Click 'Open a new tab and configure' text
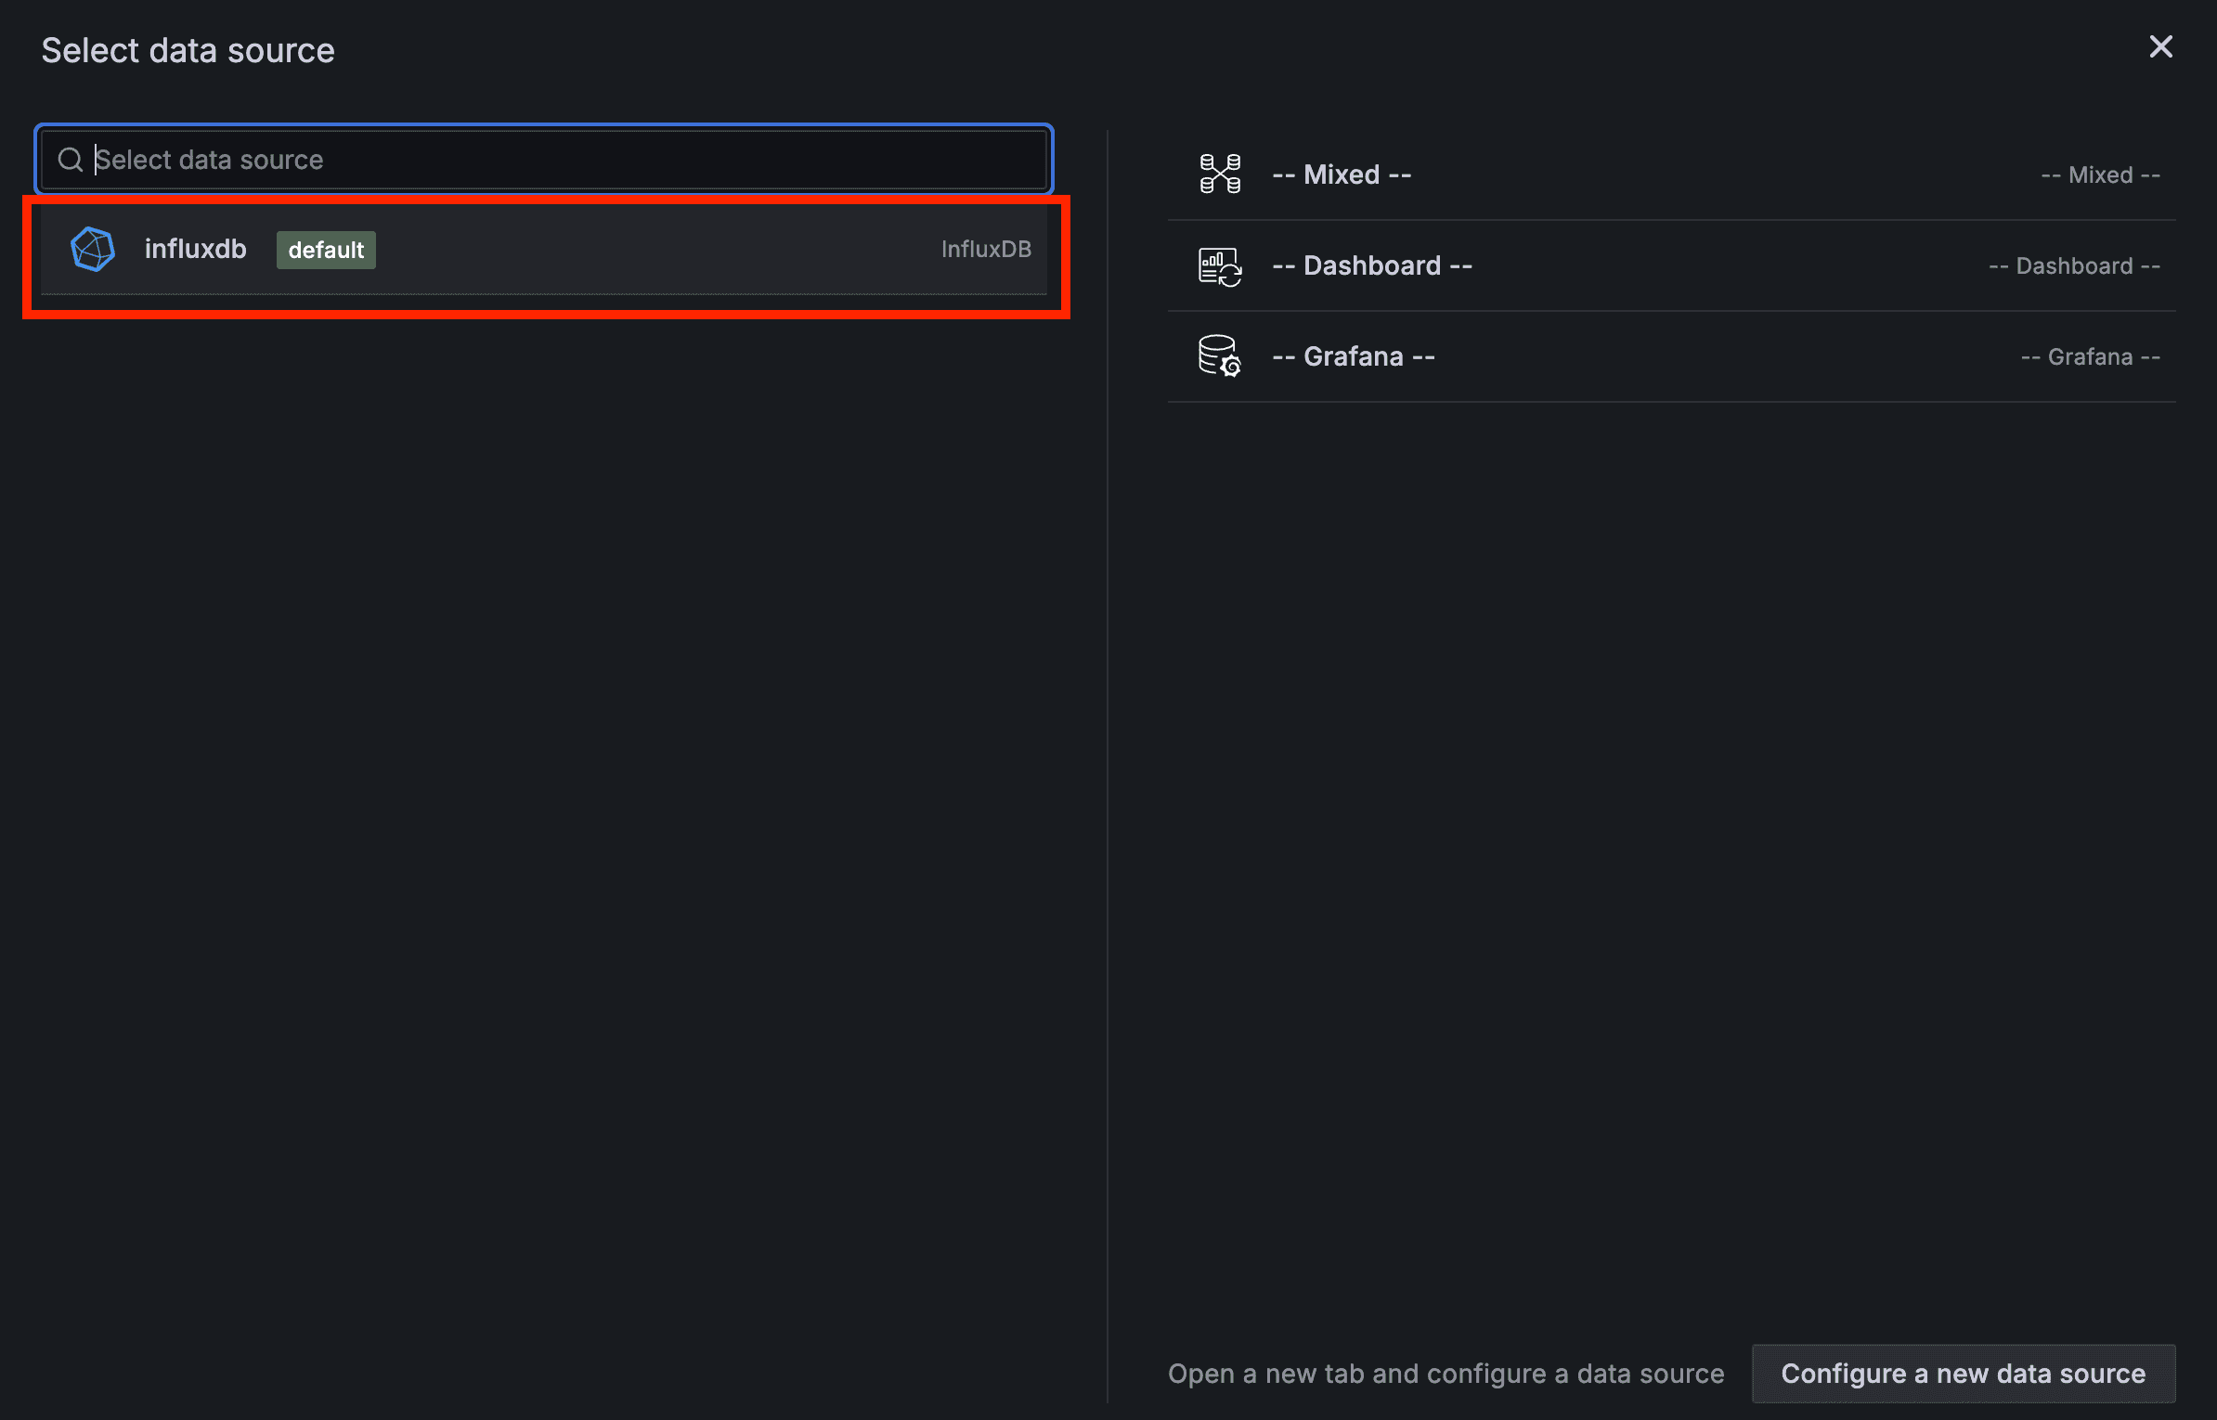2217x1420 pixels. (x=1446, y=1374)
